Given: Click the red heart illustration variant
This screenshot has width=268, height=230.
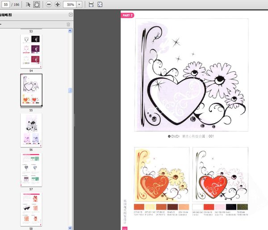Looking at the screenshot, I should (x=220, y=174).
